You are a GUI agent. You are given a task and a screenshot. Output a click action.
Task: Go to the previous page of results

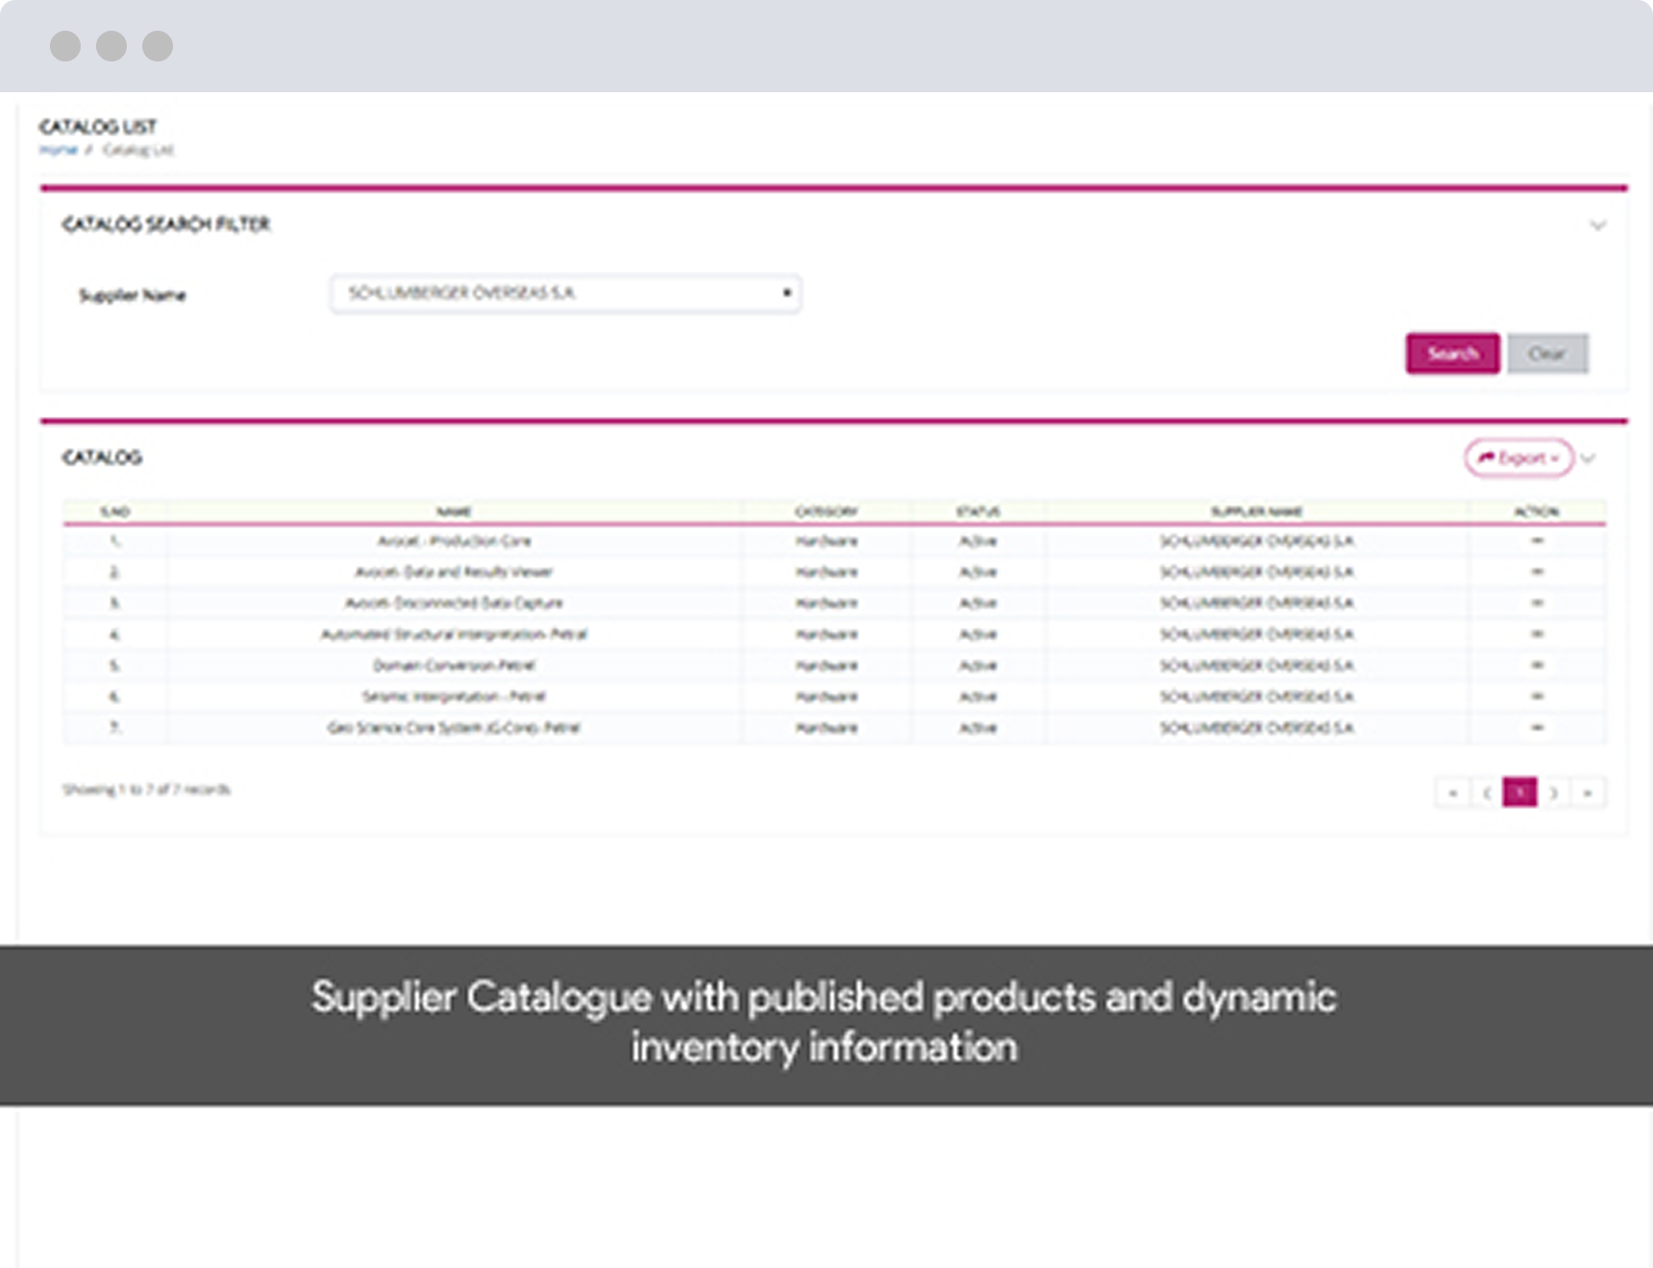tap(1487, 792)
